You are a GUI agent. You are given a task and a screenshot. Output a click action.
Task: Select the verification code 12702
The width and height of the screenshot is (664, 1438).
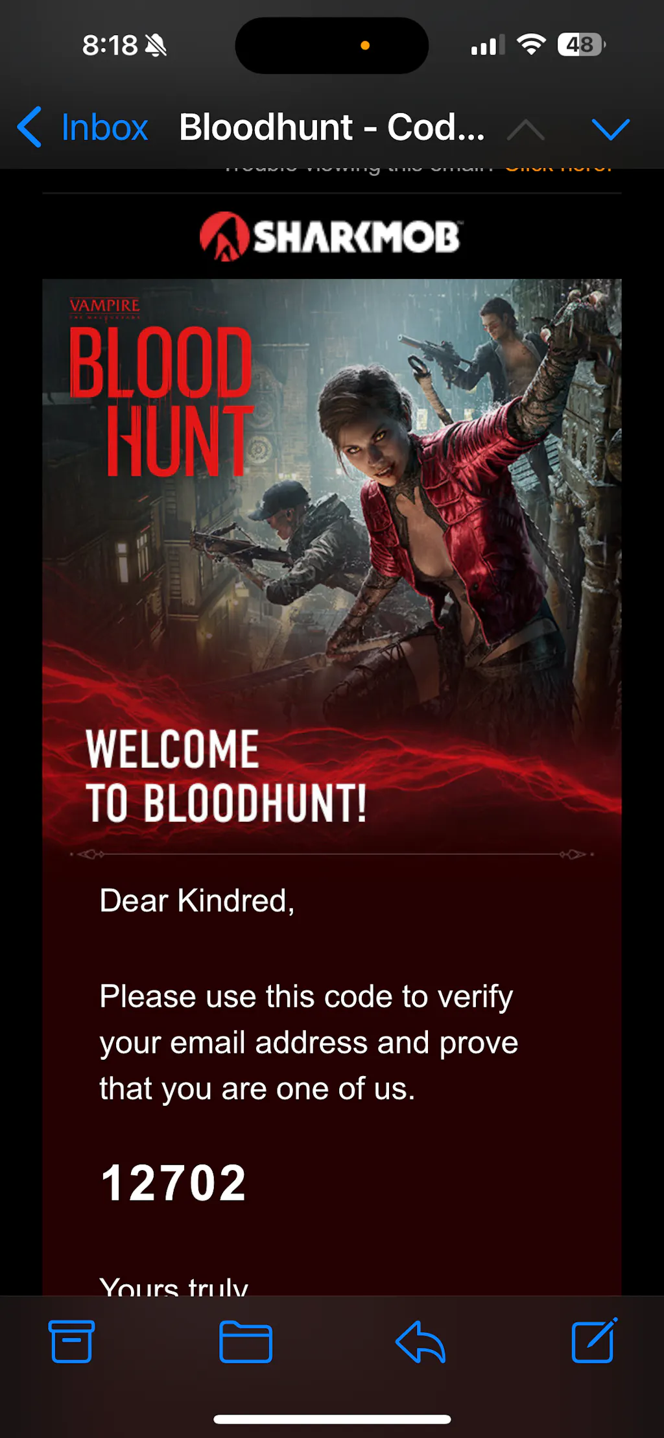tap(174, 1182)
